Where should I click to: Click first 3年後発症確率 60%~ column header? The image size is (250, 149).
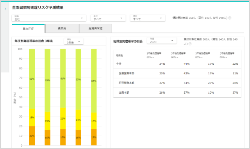coord(154,55)
